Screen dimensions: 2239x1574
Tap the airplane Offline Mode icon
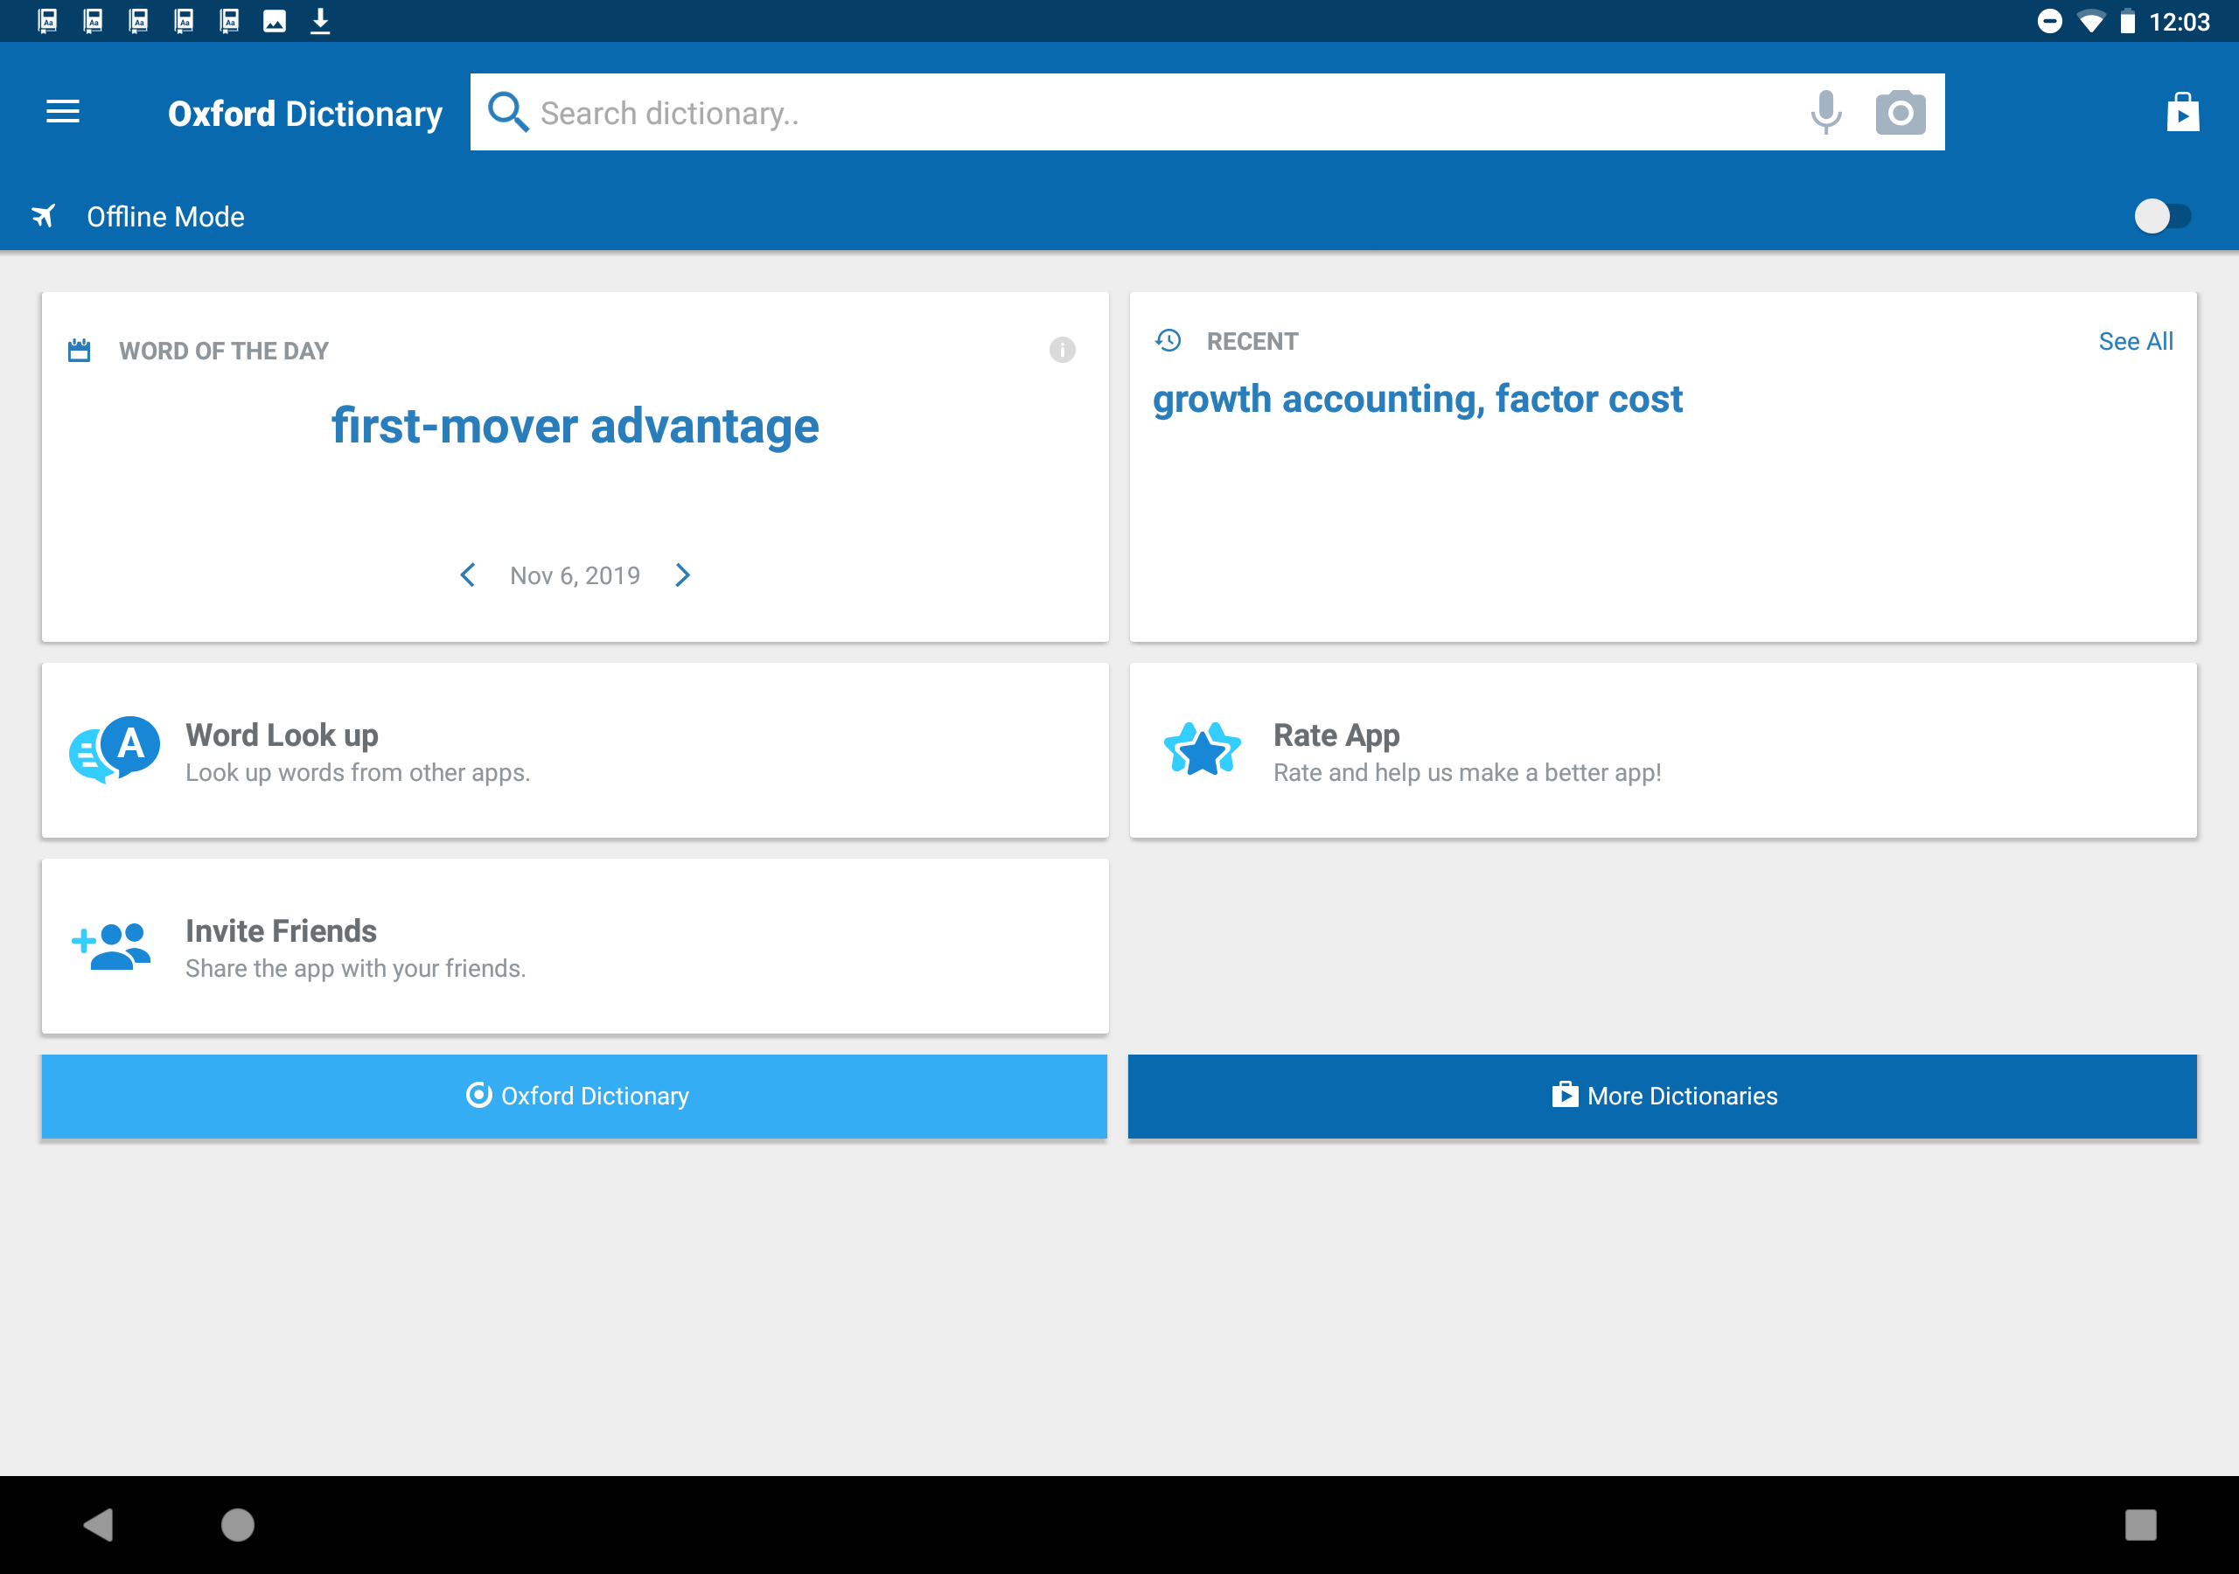tap(43, 215)
